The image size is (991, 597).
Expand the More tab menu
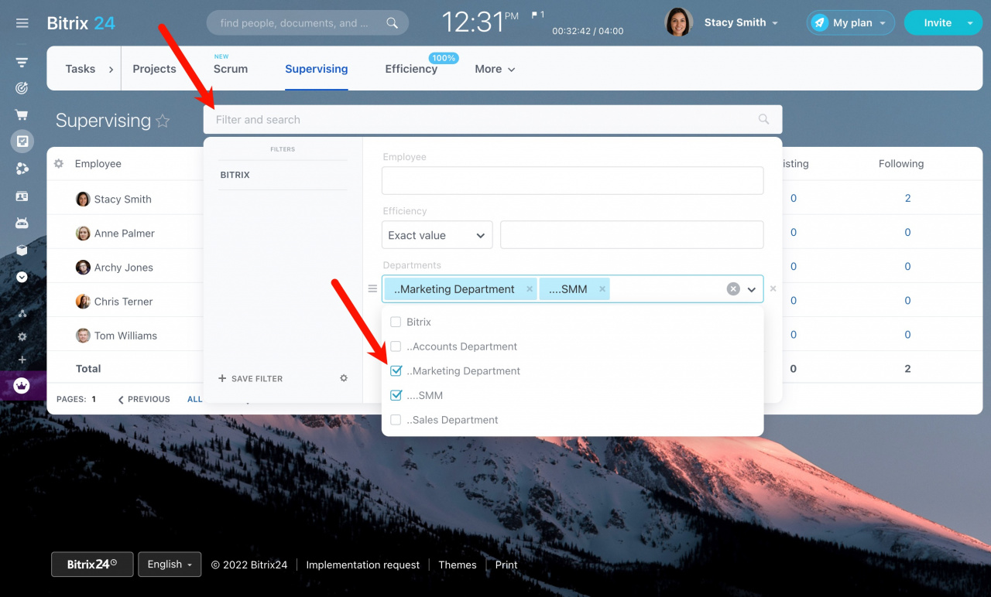click(x=495, y=69)
